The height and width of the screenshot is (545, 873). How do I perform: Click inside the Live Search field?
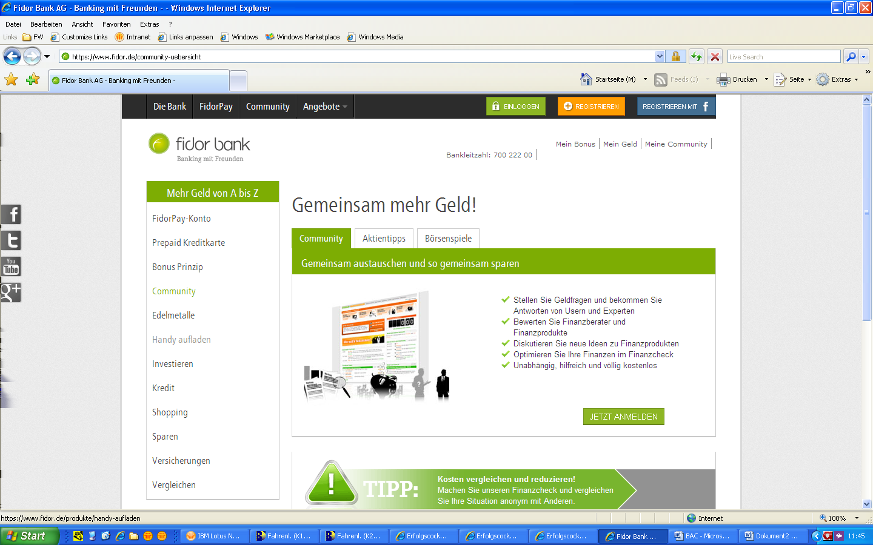tap(784, 56)
